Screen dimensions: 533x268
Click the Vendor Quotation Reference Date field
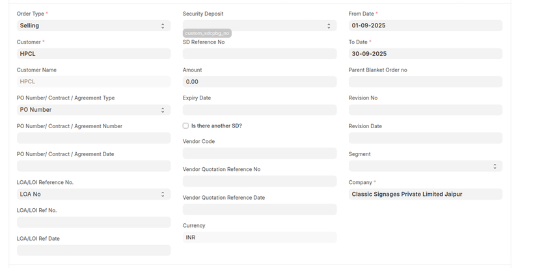coord(259,209)
